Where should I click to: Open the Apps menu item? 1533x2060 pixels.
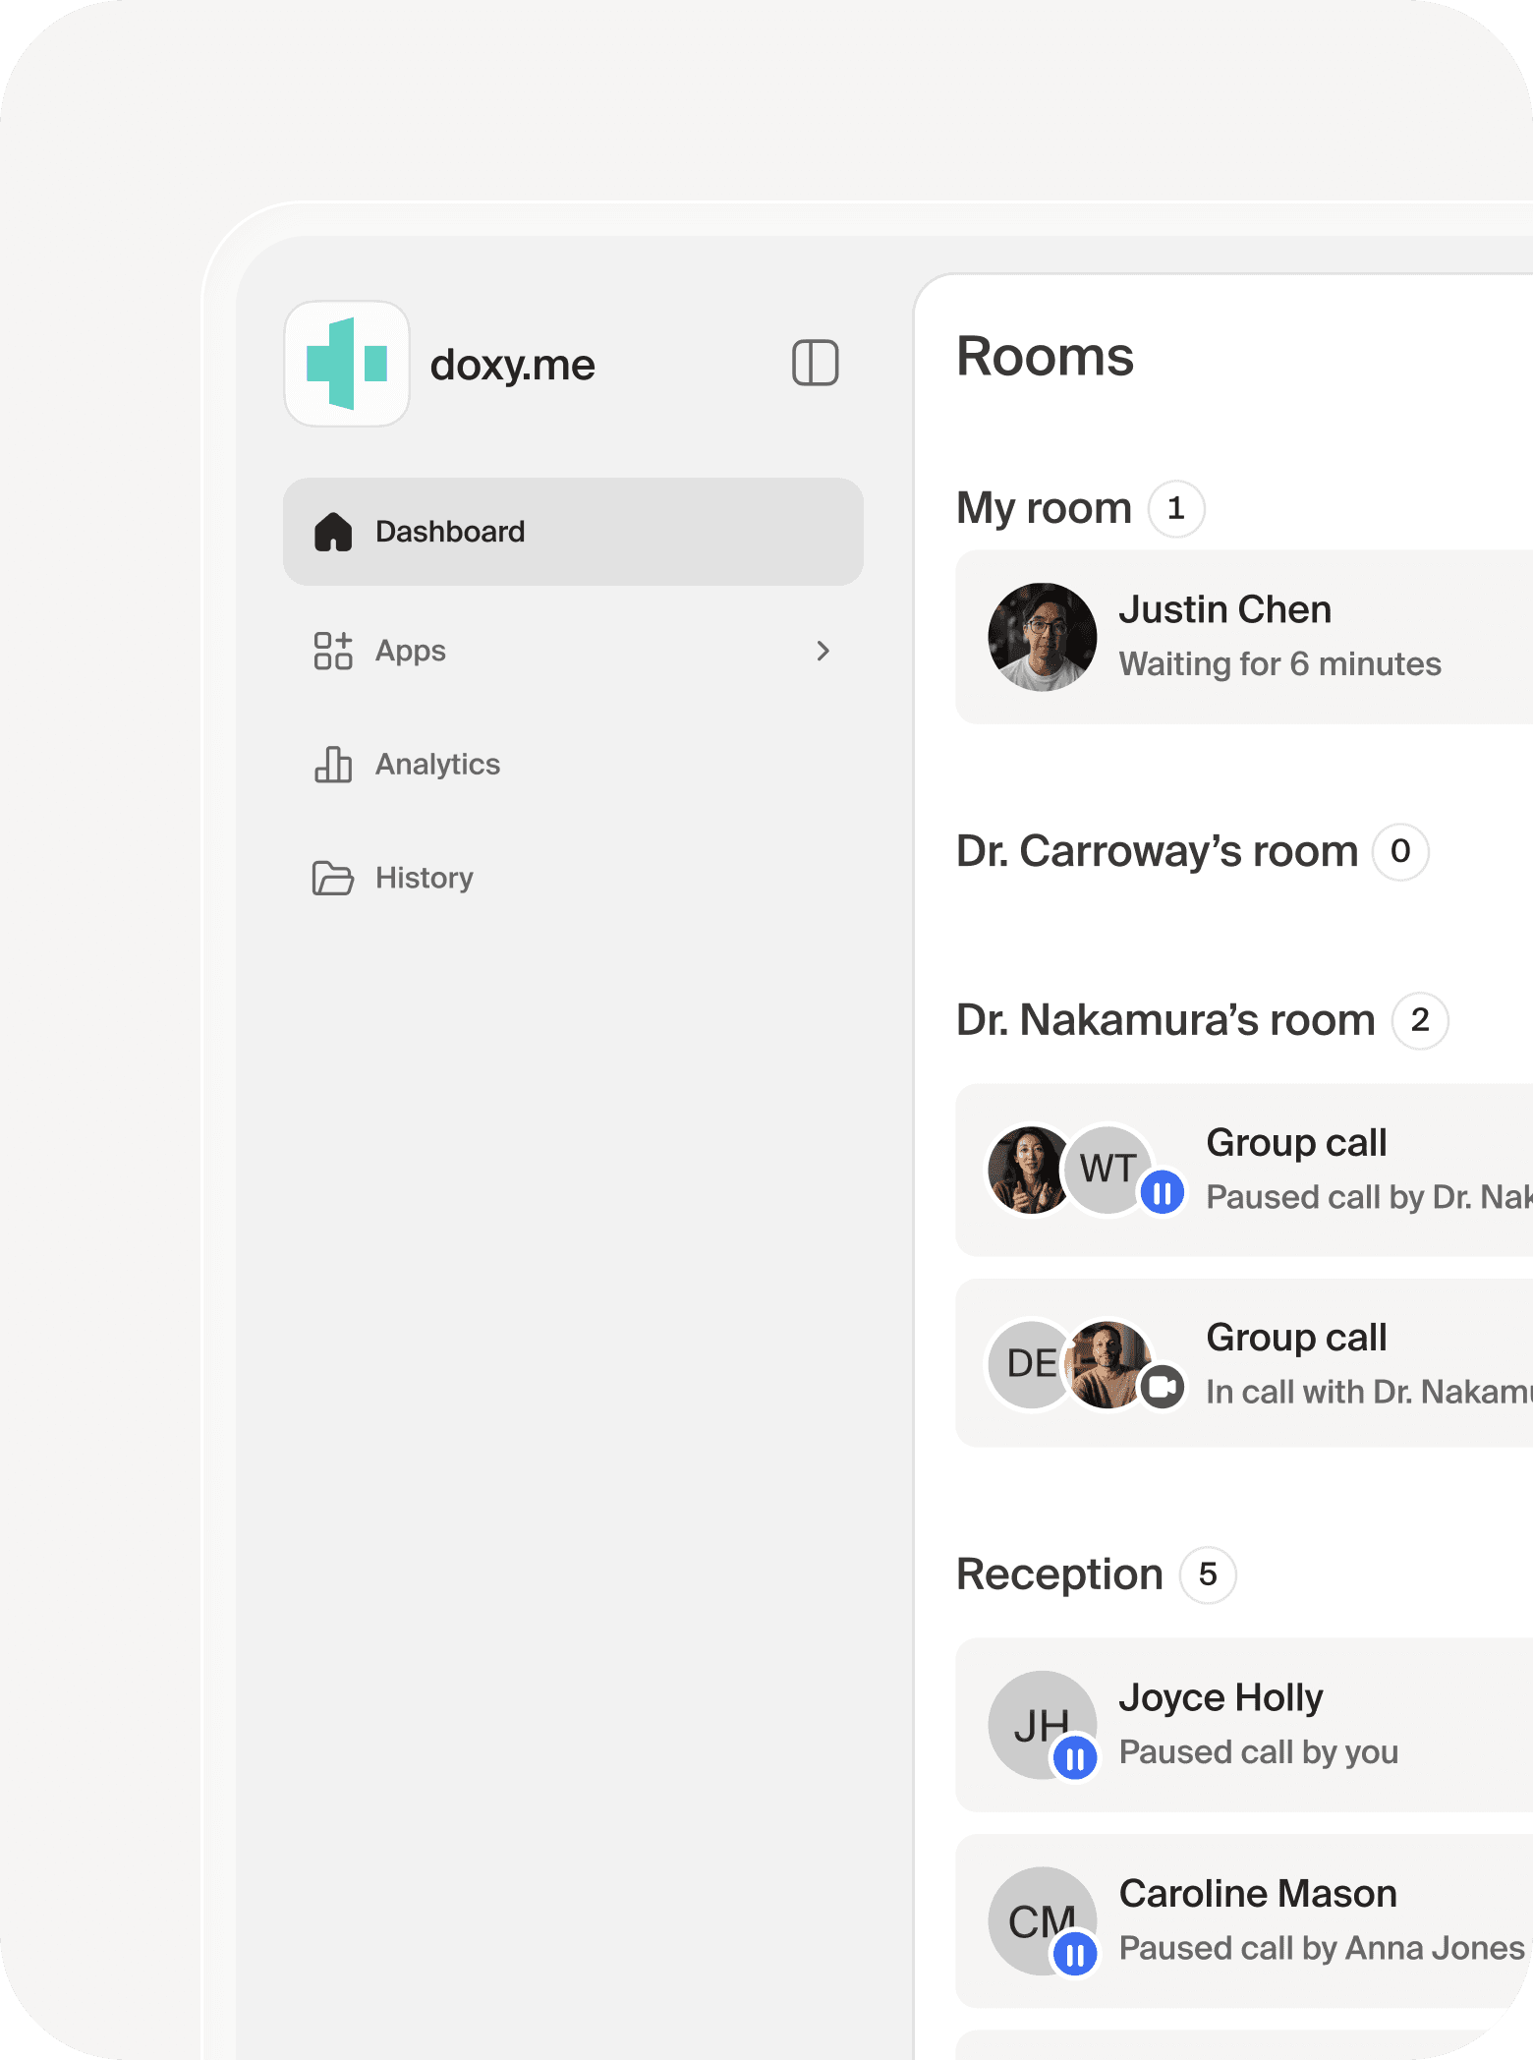coord(573,651)
